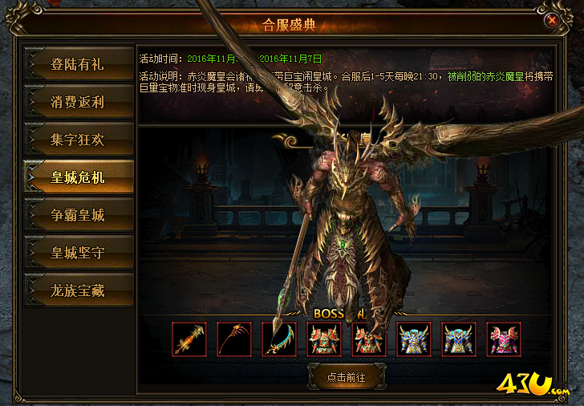The image size is (584, 406).
Task: Switch to the 消费返利 tab
Action: pos(79,101)
